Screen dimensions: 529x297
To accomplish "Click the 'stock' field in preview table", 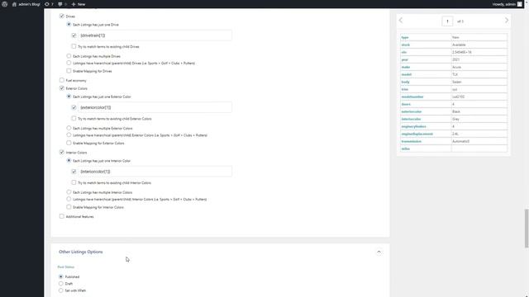I will (x=406, y=45).
